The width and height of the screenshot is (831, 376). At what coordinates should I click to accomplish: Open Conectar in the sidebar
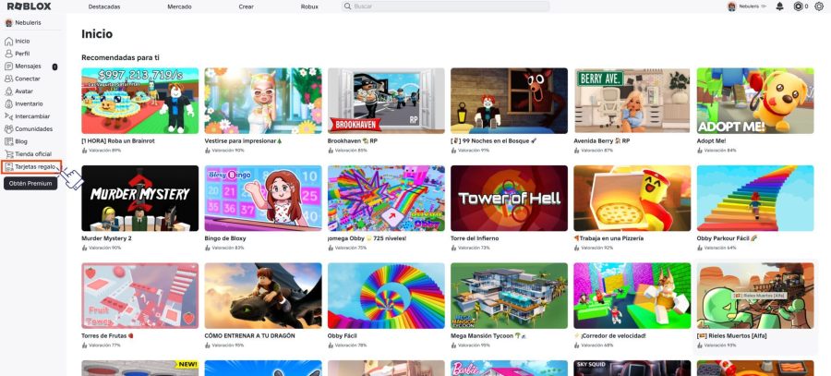pyautogui.click(x=28, y=79)
